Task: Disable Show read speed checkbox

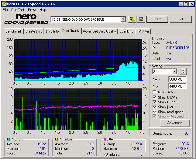Action: [155, 112]
